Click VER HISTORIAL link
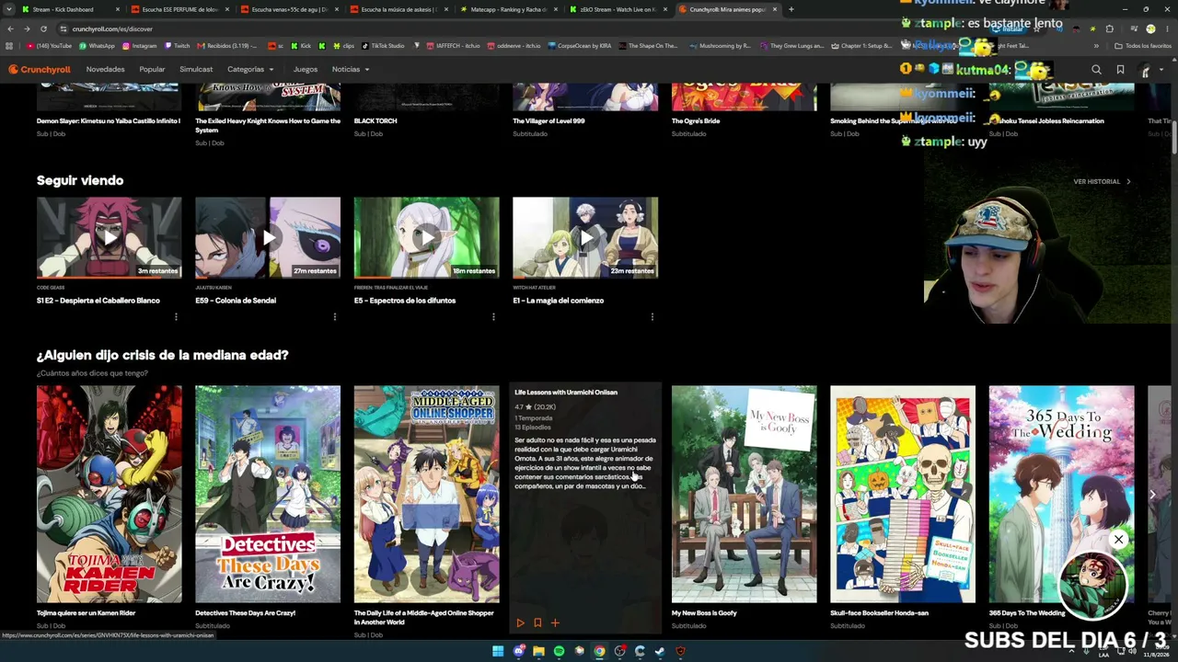The height and width of the screenshot is (662, 1178). [1102, 182]
